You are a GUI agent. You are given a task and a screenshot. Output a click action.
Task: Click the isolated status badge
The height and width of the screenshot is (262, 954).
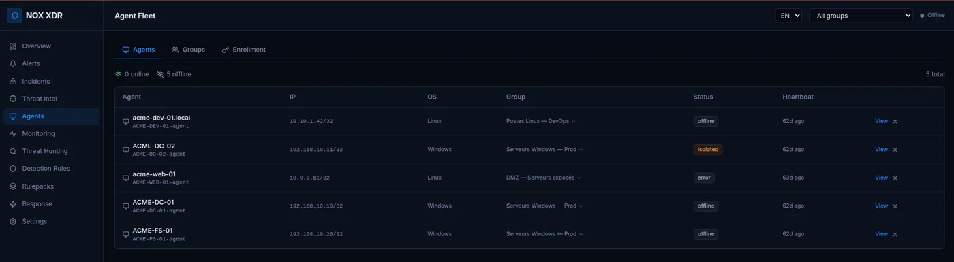[707, 150]
